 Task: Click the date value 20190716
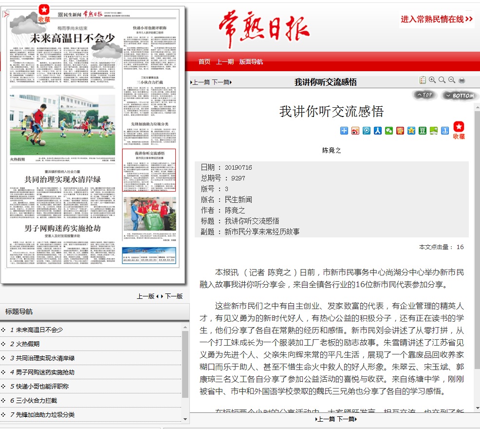pyautogui.click(x=239, y=167)
